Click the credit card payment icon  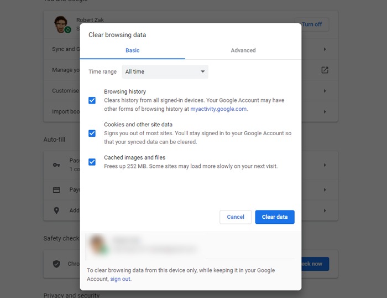coord(56,189)
